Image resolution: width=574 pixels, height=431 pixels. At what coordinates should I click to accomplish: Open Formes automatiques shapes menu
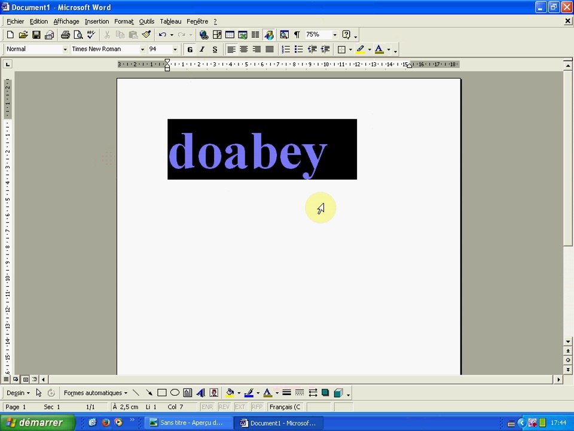[x=96, y=393]
